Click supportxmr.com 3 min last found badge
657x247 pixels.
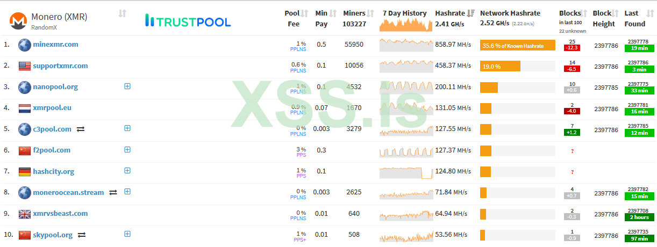coord(639,69)
